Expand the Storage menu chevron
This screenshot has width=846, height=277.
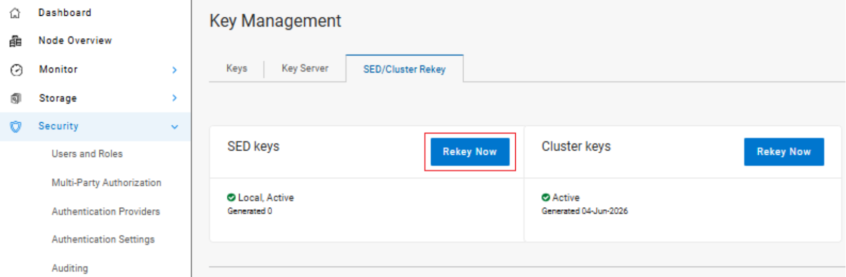[175, 98]
